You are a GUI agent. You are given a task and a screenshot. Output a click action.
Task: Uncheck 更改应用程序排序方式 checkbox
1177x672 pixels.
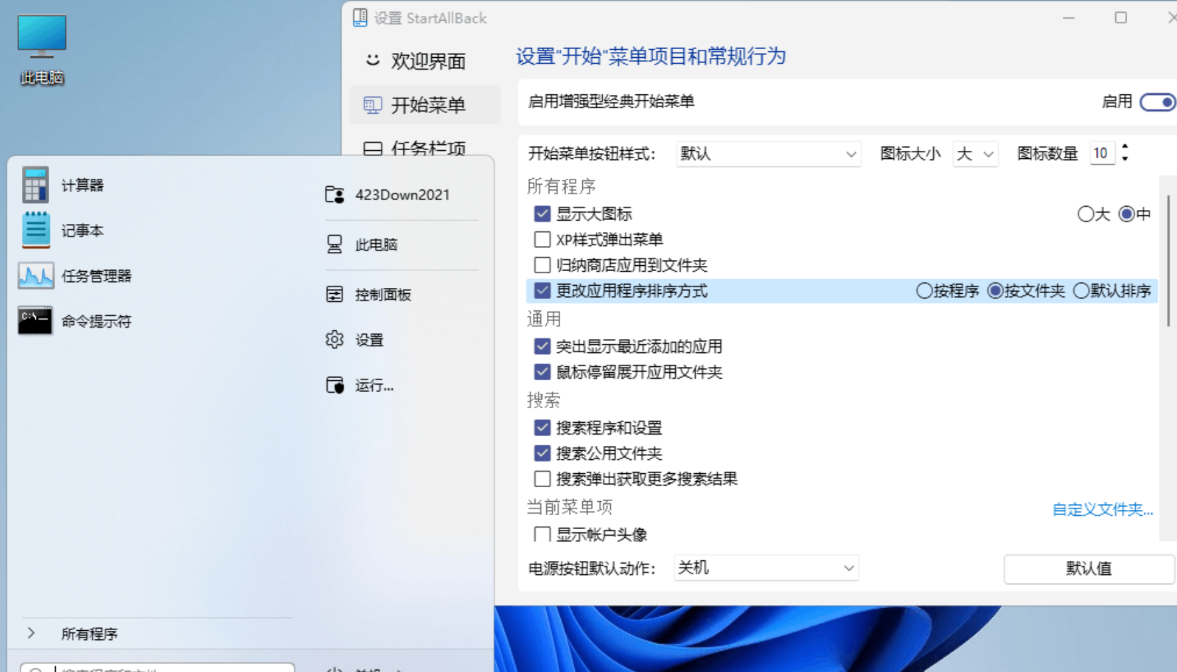click(542, 290)
